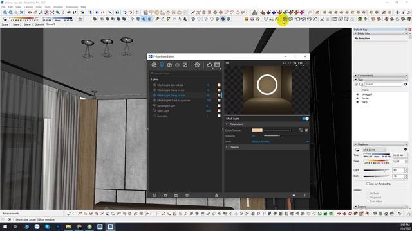Viewport: 412px width, 231px height.
Task: Click the CPU preview render mode icon
Action: tap(301, 63)
